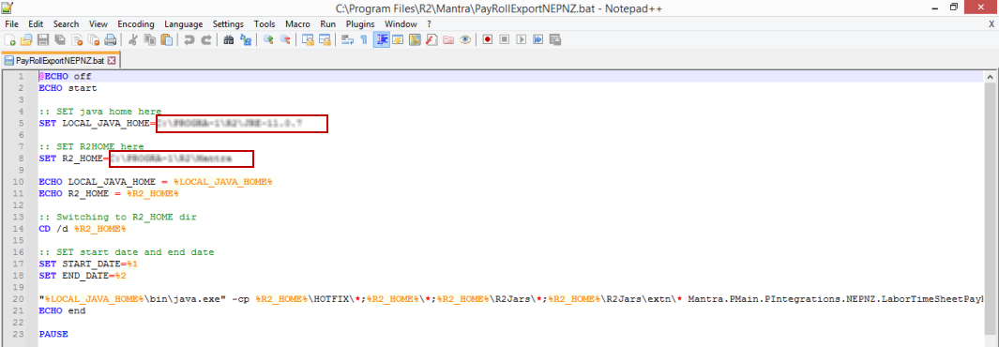Zoom out with the magnifier minus icon
Viewport: 999px width, 347px height.
point(285,40)
